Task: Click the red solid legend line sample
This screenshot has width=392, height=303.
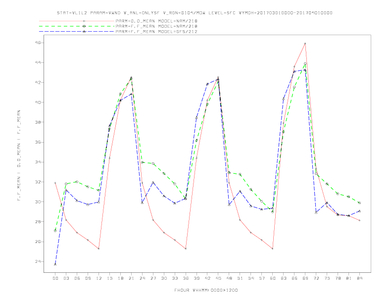Action: click(77, 21)
